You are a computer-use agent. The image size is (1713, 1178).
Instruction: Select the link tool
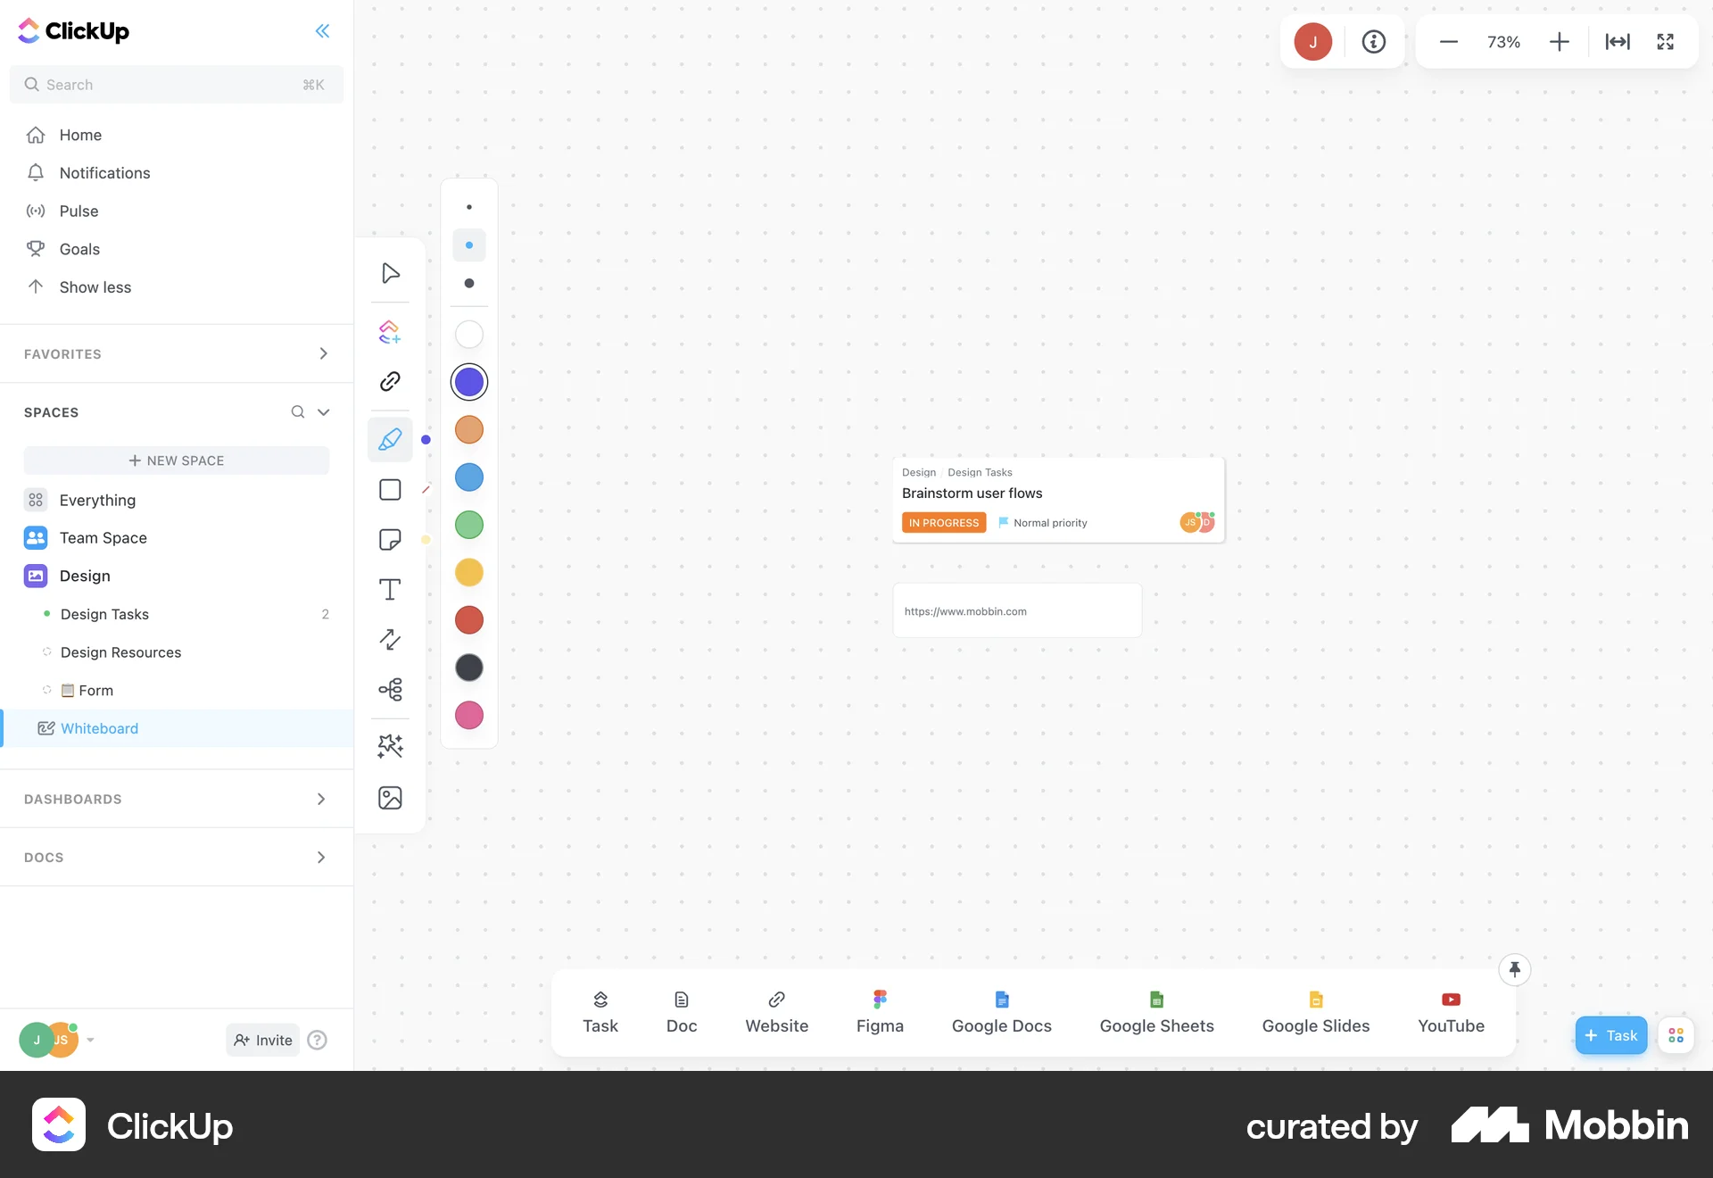[x=390, y=381]
